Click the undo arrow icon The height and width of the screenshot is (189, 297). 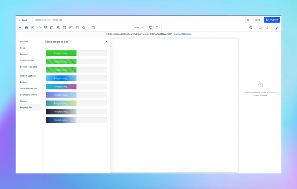(x=261, y=28)
